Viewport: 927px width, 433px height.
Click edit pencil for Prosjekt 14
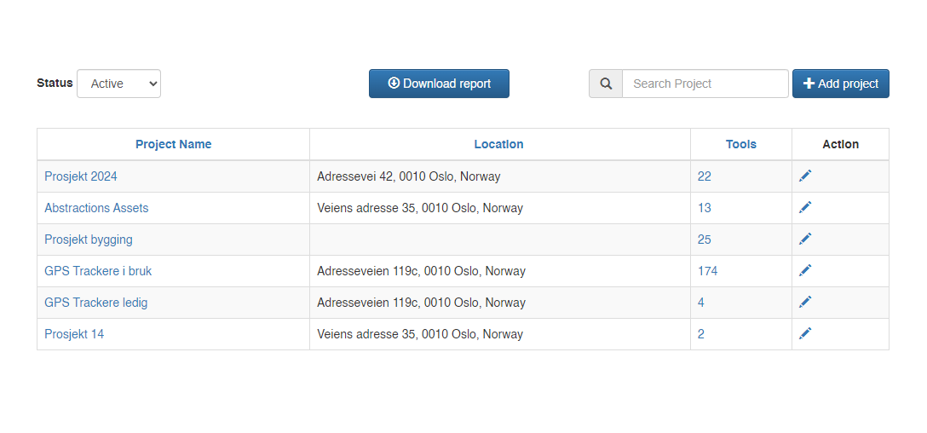pos(805,333)
